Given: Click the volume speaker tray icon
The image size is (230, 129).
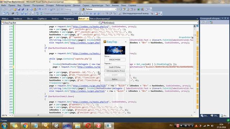Looking at the screenshot, I should (x=212, y=126).
